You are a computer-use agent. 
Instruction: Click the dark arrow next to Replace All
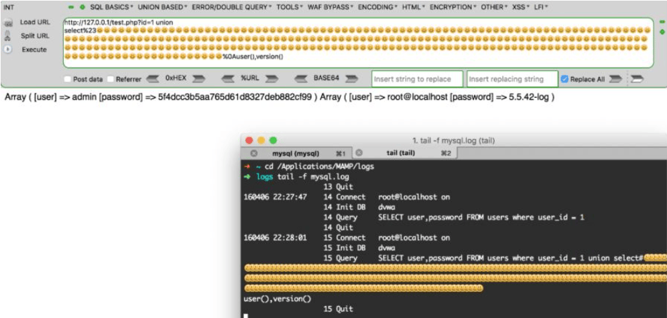[615, 79]
